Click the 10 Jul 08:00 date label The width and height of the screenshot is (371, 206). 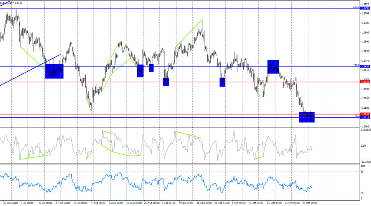point(45,203)
